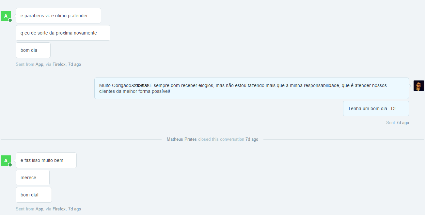Open the "Matheus Prates" name link

pyautogui.click(x=181, y=139)
